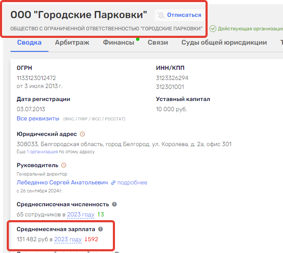The width and height of the screenshot is (283, 253).
Task: Switch to the Связи tab
Action: (x=158, y=43)
